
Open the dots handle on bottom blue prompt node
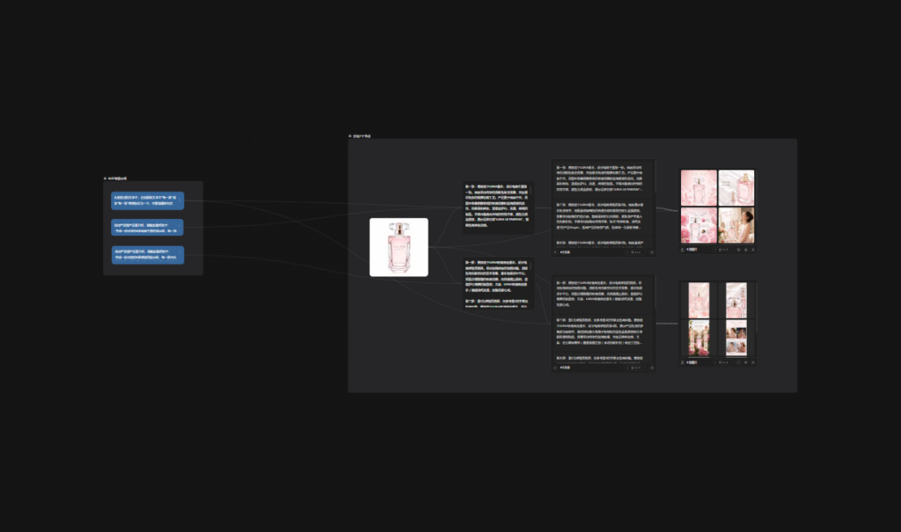[x=180, y=254]
